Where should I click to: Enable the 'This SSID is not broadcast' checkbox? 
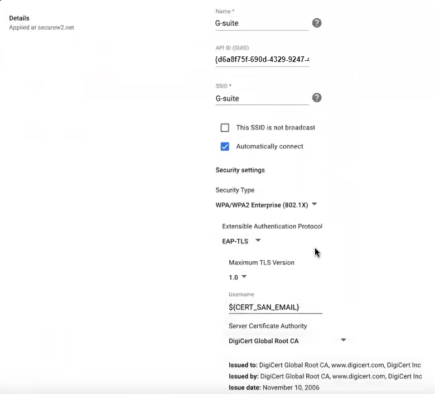tap(225, 128)
